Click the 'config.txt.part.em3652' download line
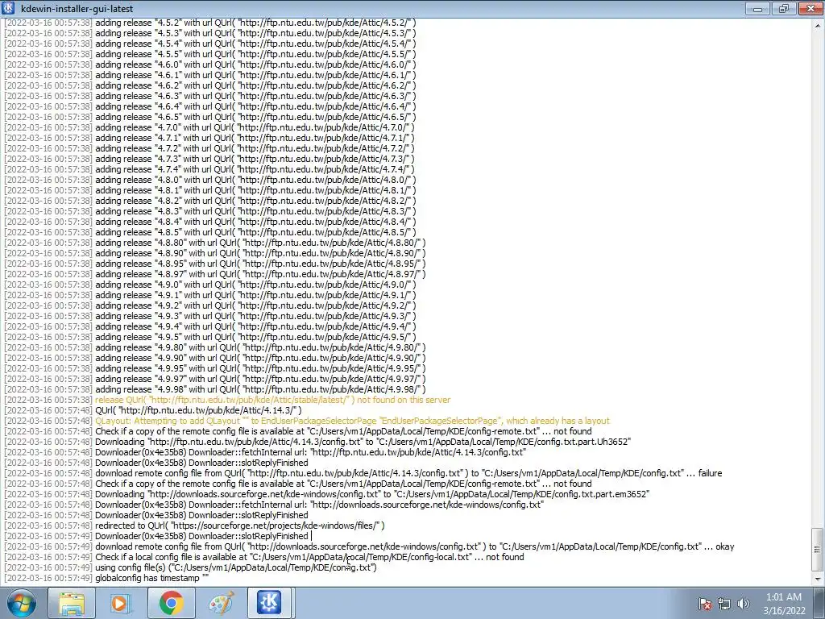 327,494
